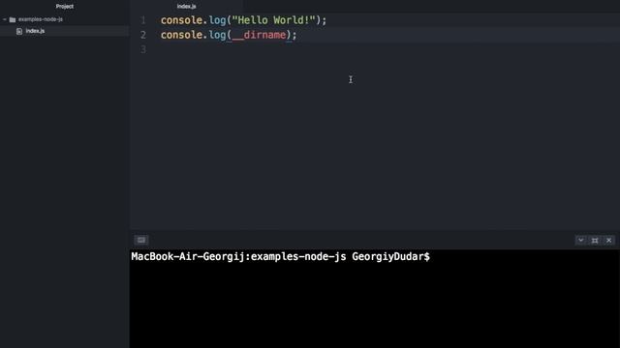The width and height of the screenshot is (620, 348).
Task: Close the terminal panel
Action: click(x=609, y=241)
